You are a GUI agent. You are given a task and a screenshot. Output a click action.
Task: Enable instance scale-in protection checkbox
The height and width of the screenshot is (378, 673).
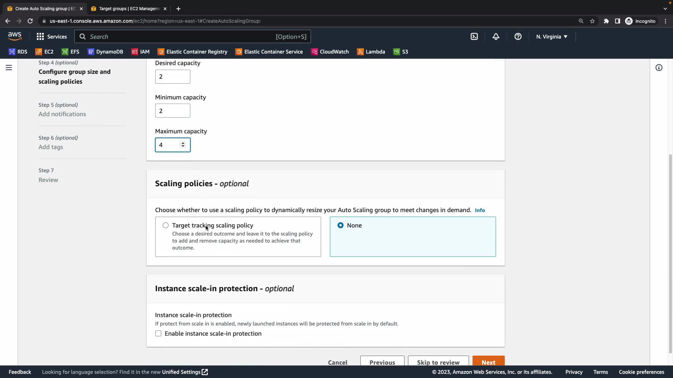pos(158,334)
